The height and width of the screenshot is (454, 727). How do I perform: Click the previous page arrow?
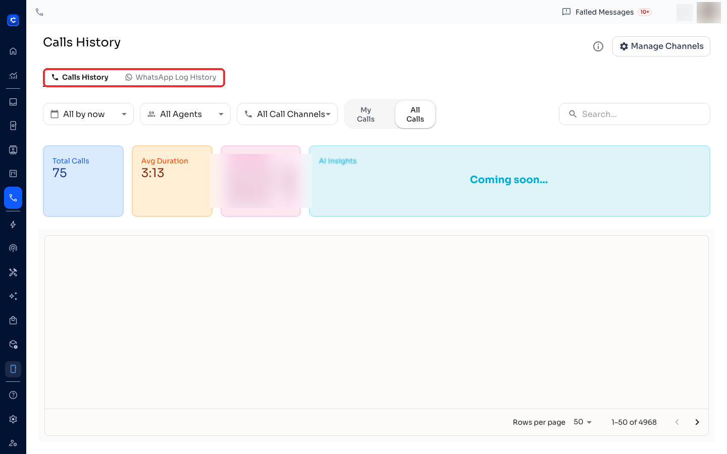[677, 422]
